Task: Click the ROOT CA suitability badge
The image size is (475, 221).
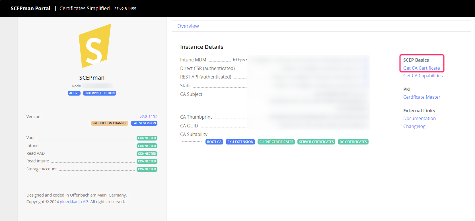Action: click(214, 142)
